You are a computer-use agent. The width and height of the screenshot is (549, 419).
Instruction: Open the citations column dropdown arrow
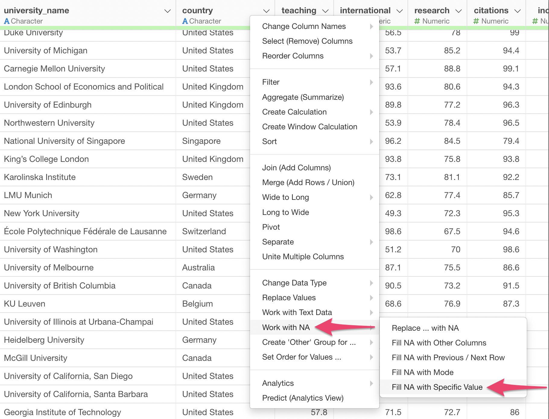(518, 11)
